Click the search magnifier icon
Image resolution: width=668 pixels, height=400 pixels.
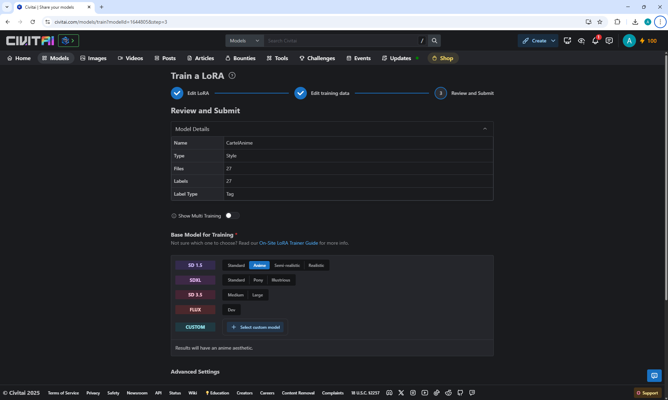pyautogui.click(x=434, y=41)
